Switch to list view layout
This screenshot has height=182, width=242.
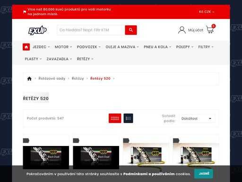(x=128, y=118)
